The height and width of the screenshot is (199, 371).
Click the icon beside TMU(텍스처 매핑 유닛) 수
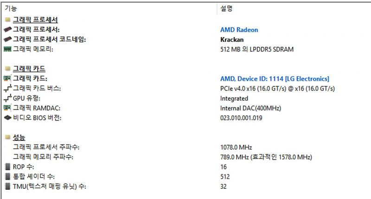pyautogui.click(x=7, y=186)
